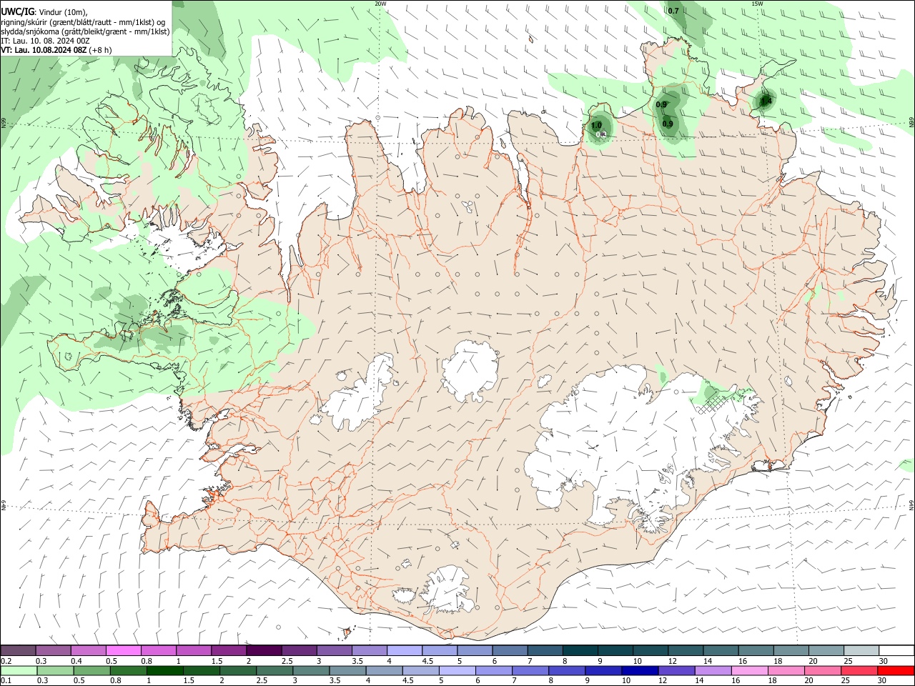This screenshot has width=915, height=686.
Task: Click the 15W longitude label
Action: [757, 4]
